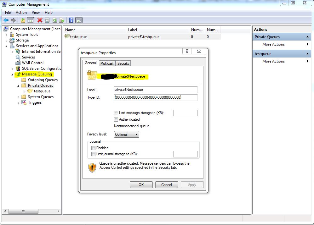
Task: Toggle the Show/Hide Action Pane button
Action: pyautogui.click(x=79, y=20)
